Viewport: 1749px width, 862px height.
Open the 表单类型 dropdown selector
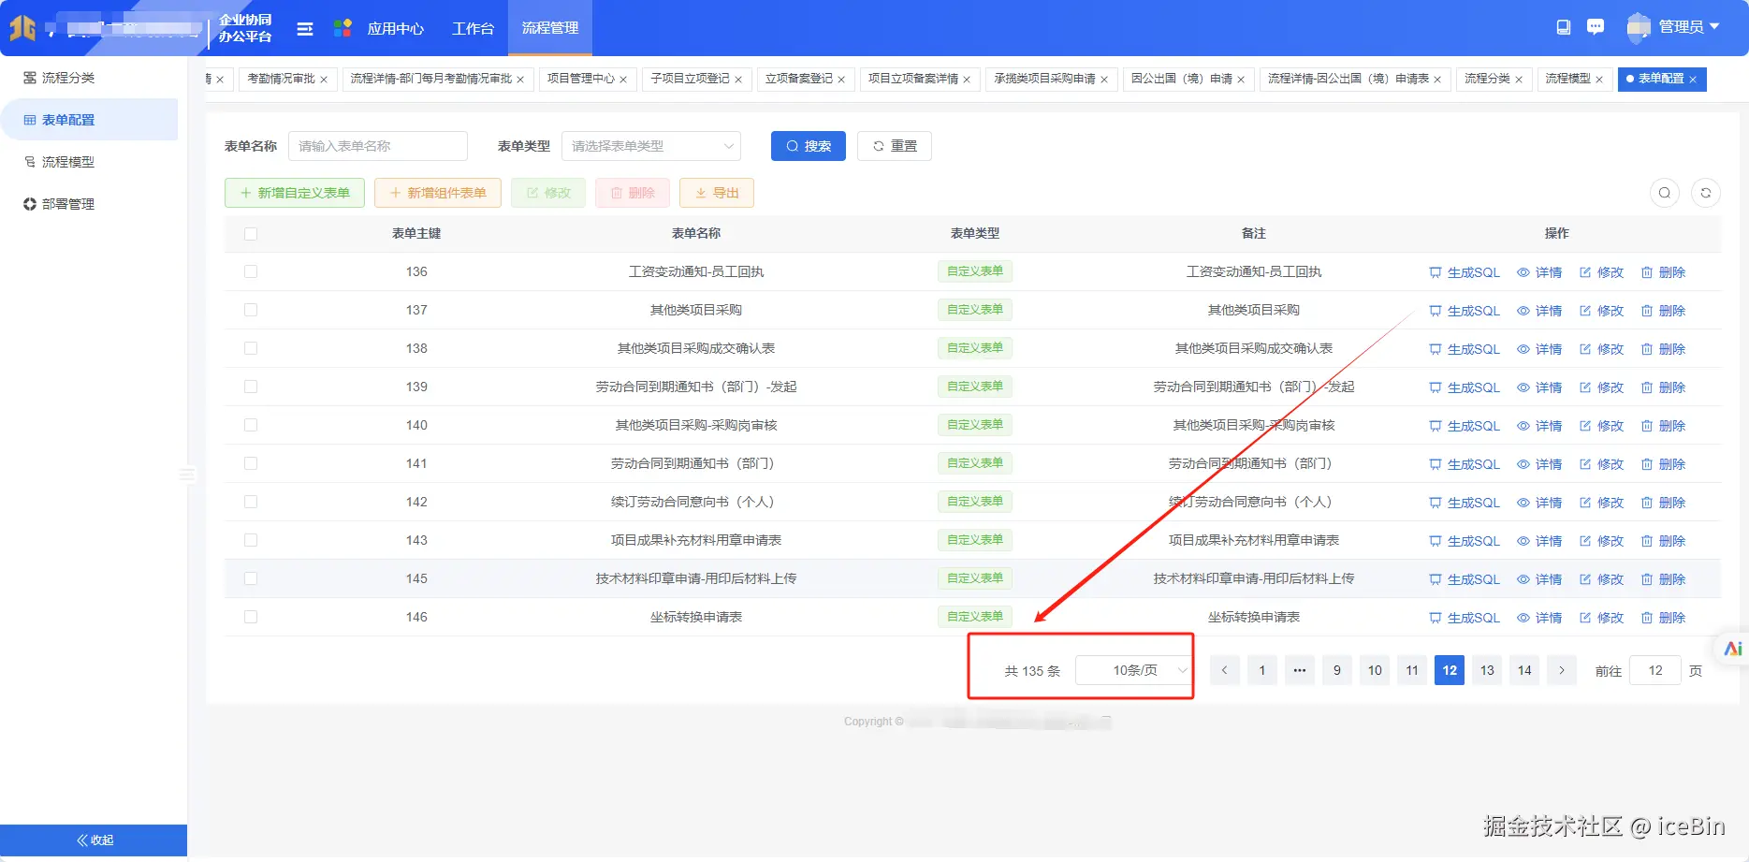pos(650,146)
